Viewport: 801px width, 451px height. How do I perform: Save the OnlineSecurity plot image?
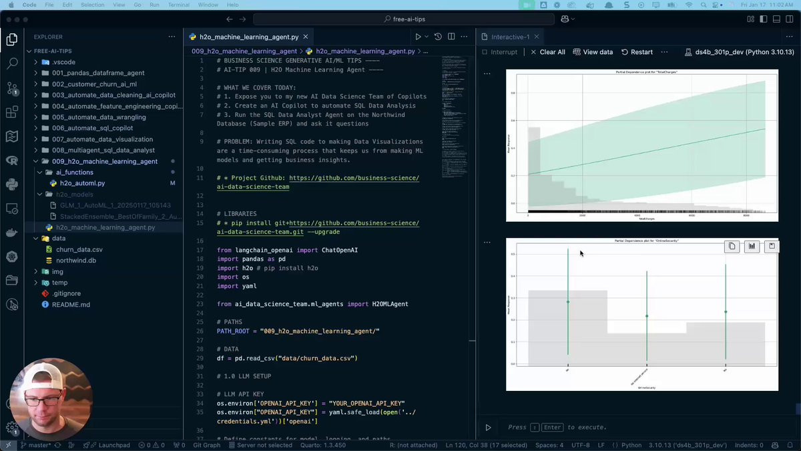(772, 246)
